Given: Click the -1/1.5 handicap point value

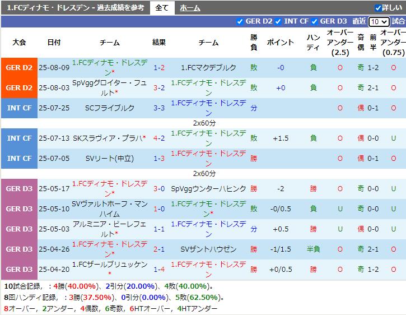Looking at the screenshot, I should pyautogui.click(x=281, y=249).
